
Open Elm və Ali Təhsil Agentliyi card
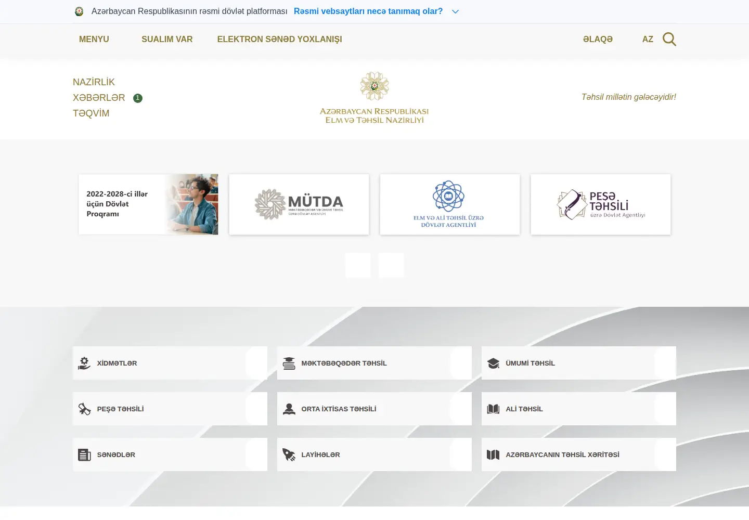[450, 204]
